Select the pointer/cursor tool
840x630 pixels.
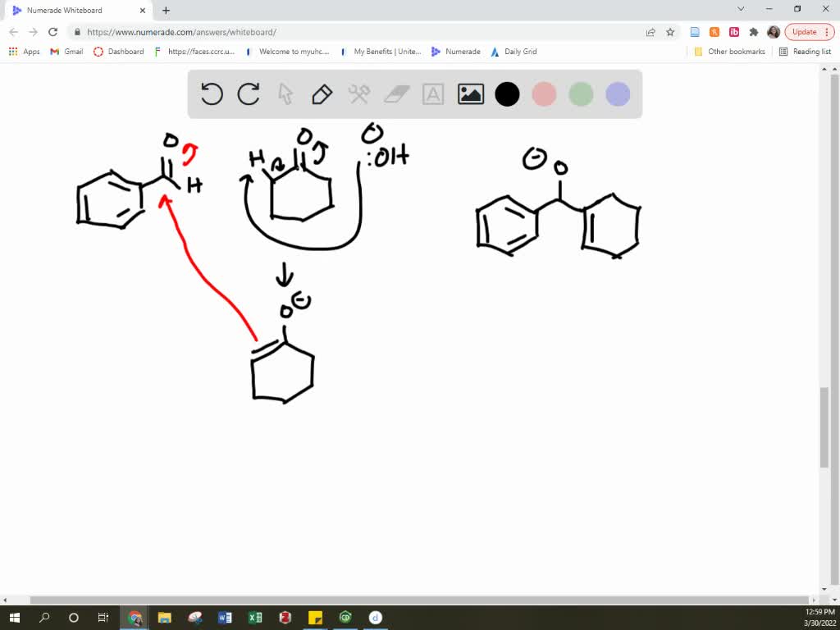(x=285, y=94)
